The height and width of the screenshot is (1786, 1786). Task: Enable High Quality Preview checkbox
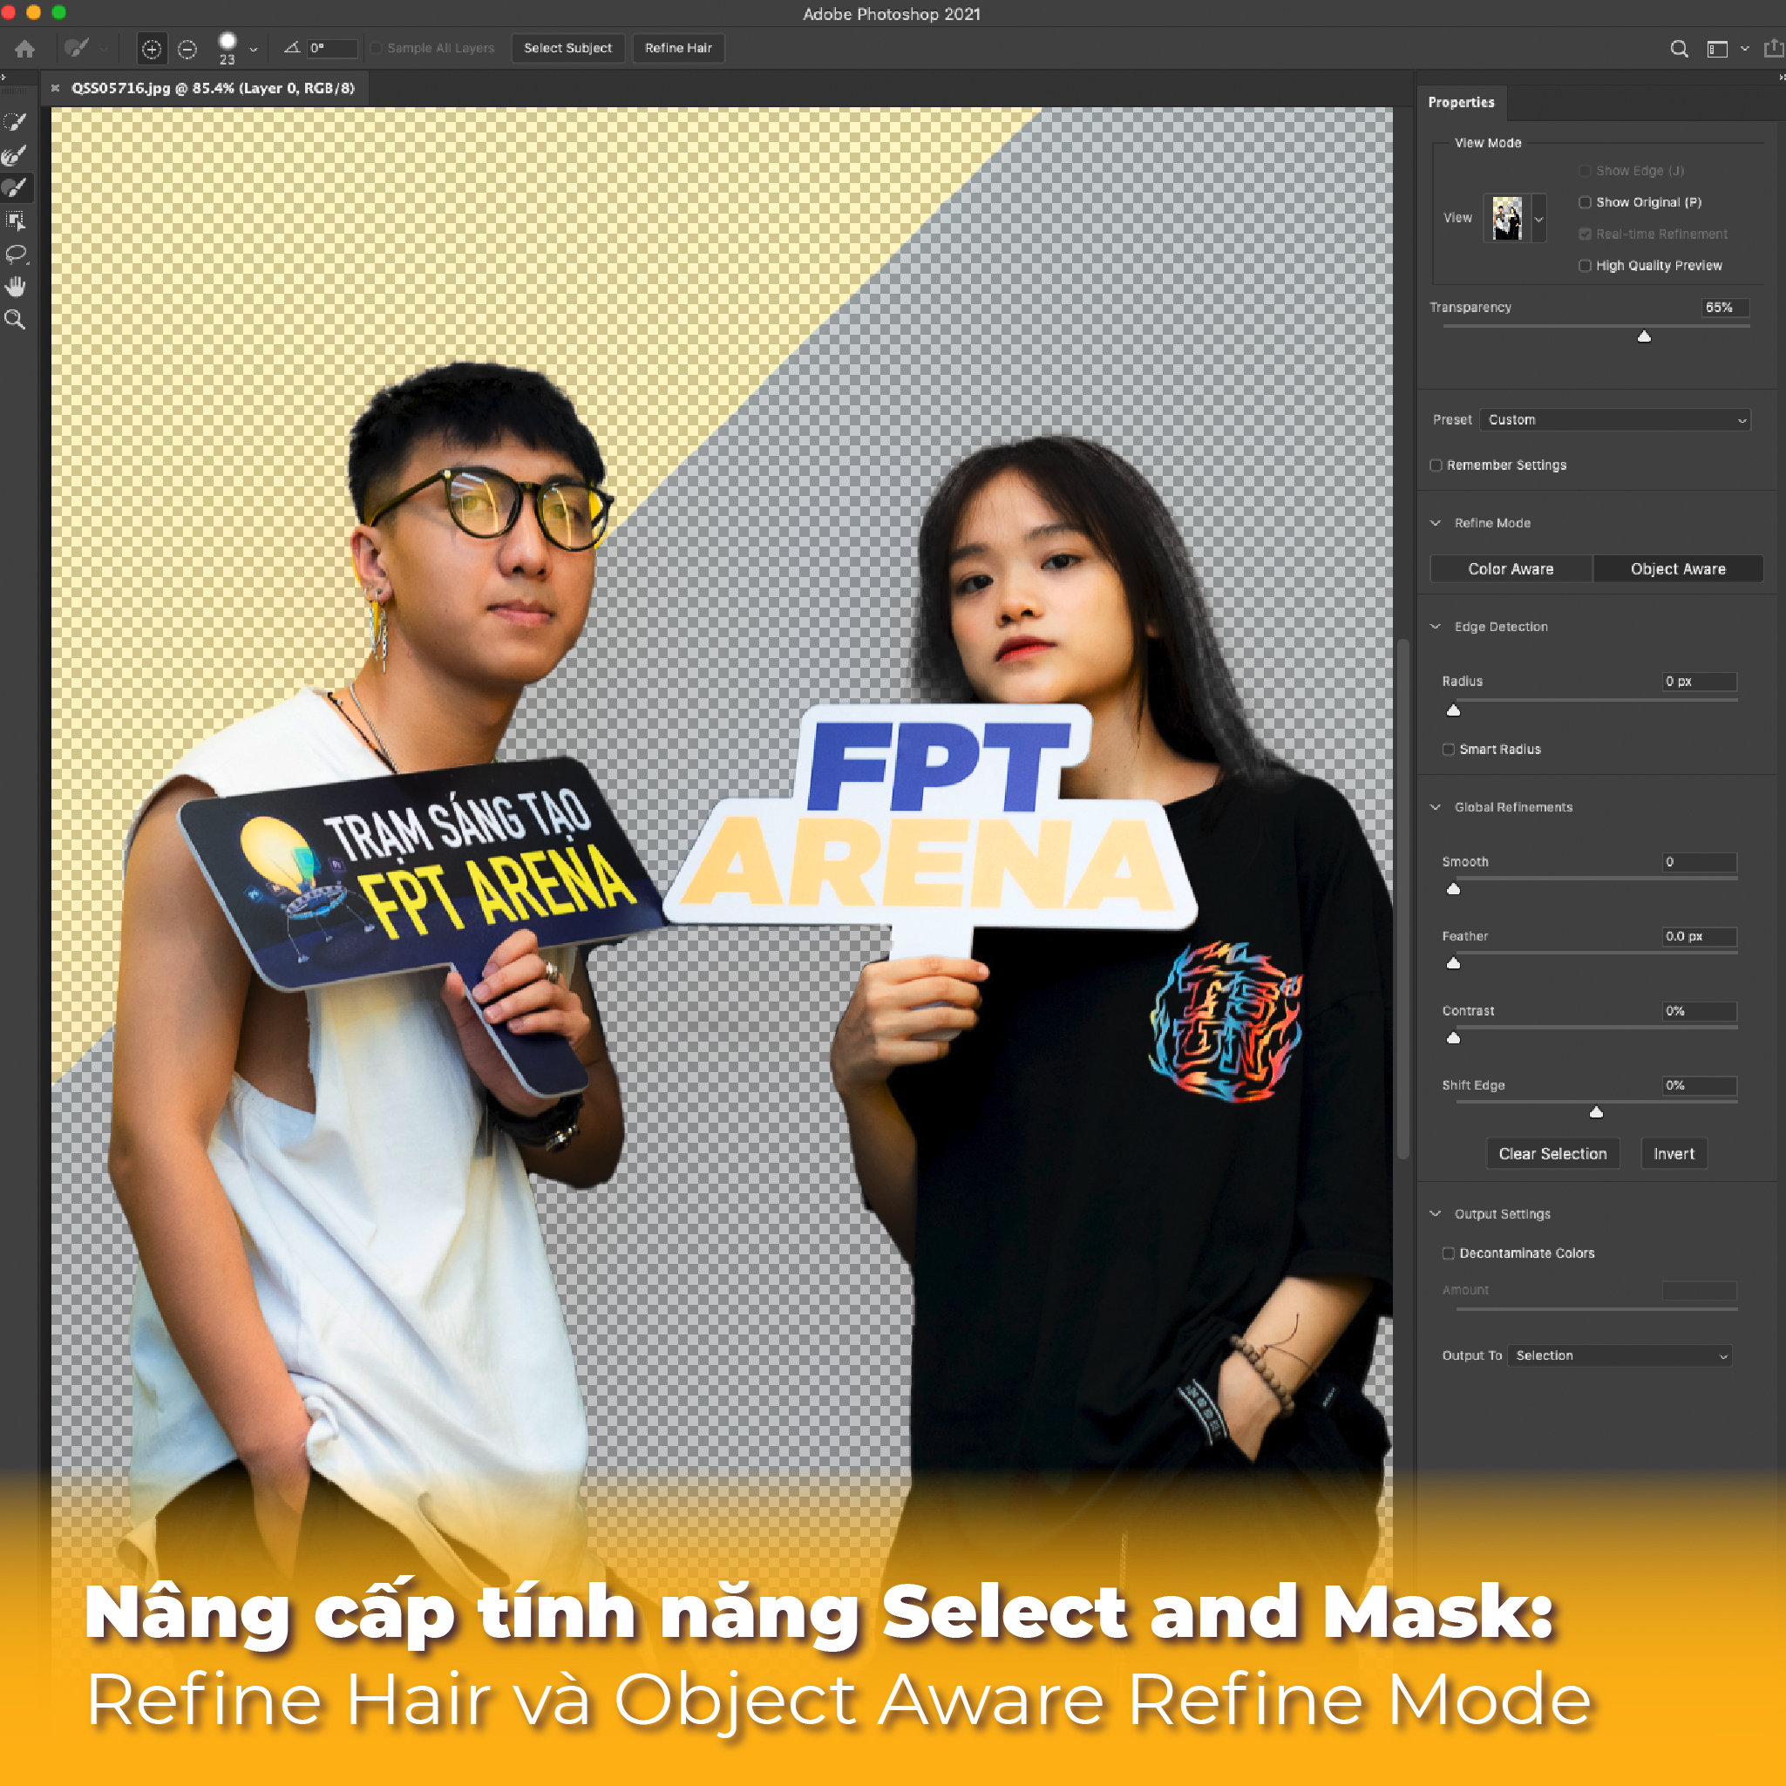tap(1585, 266)
